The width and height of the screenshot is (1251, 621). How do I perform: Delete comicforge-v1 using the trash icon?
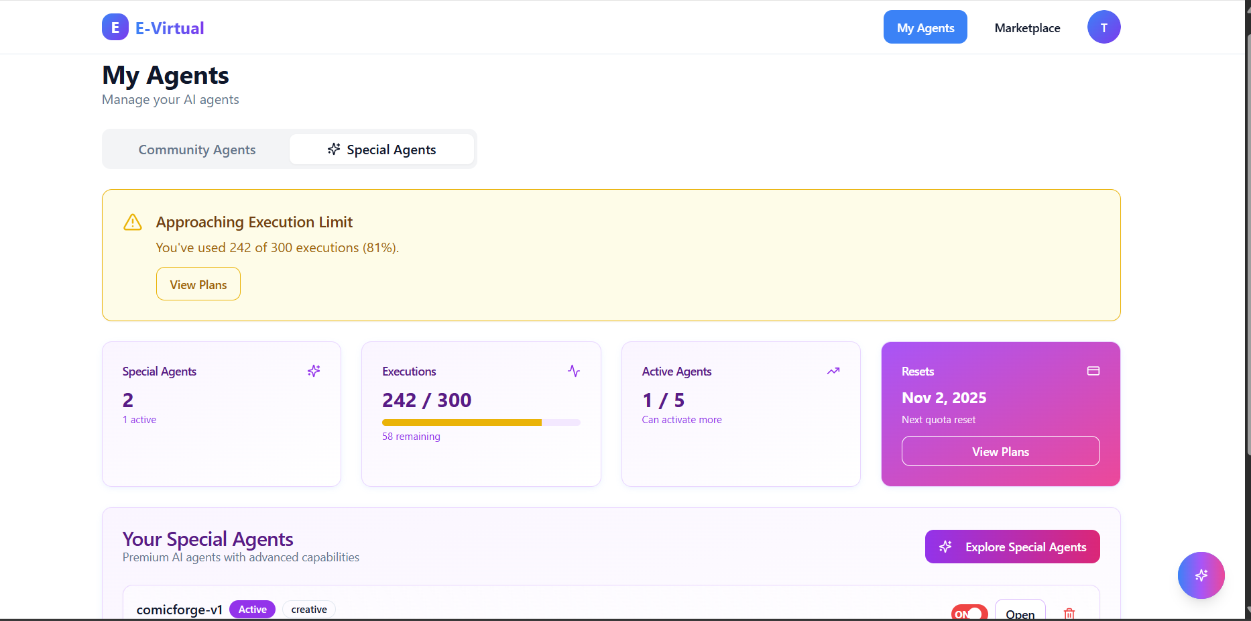click(1069, 614)
